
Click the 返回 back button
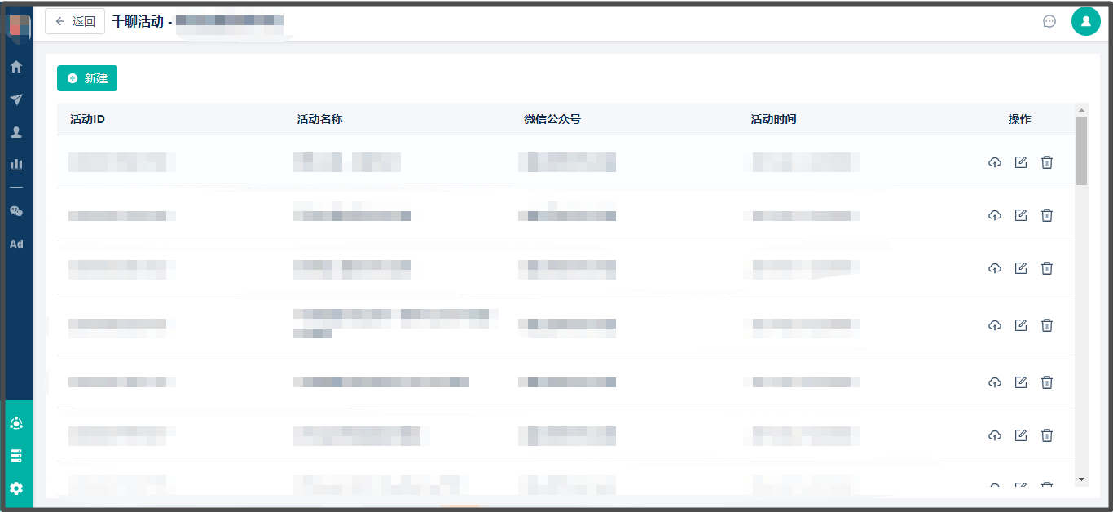point(75,21)
